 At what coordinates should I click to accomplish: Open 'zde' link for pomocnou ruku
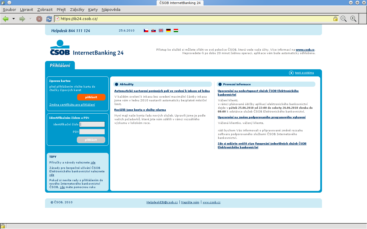coord(62,187)
